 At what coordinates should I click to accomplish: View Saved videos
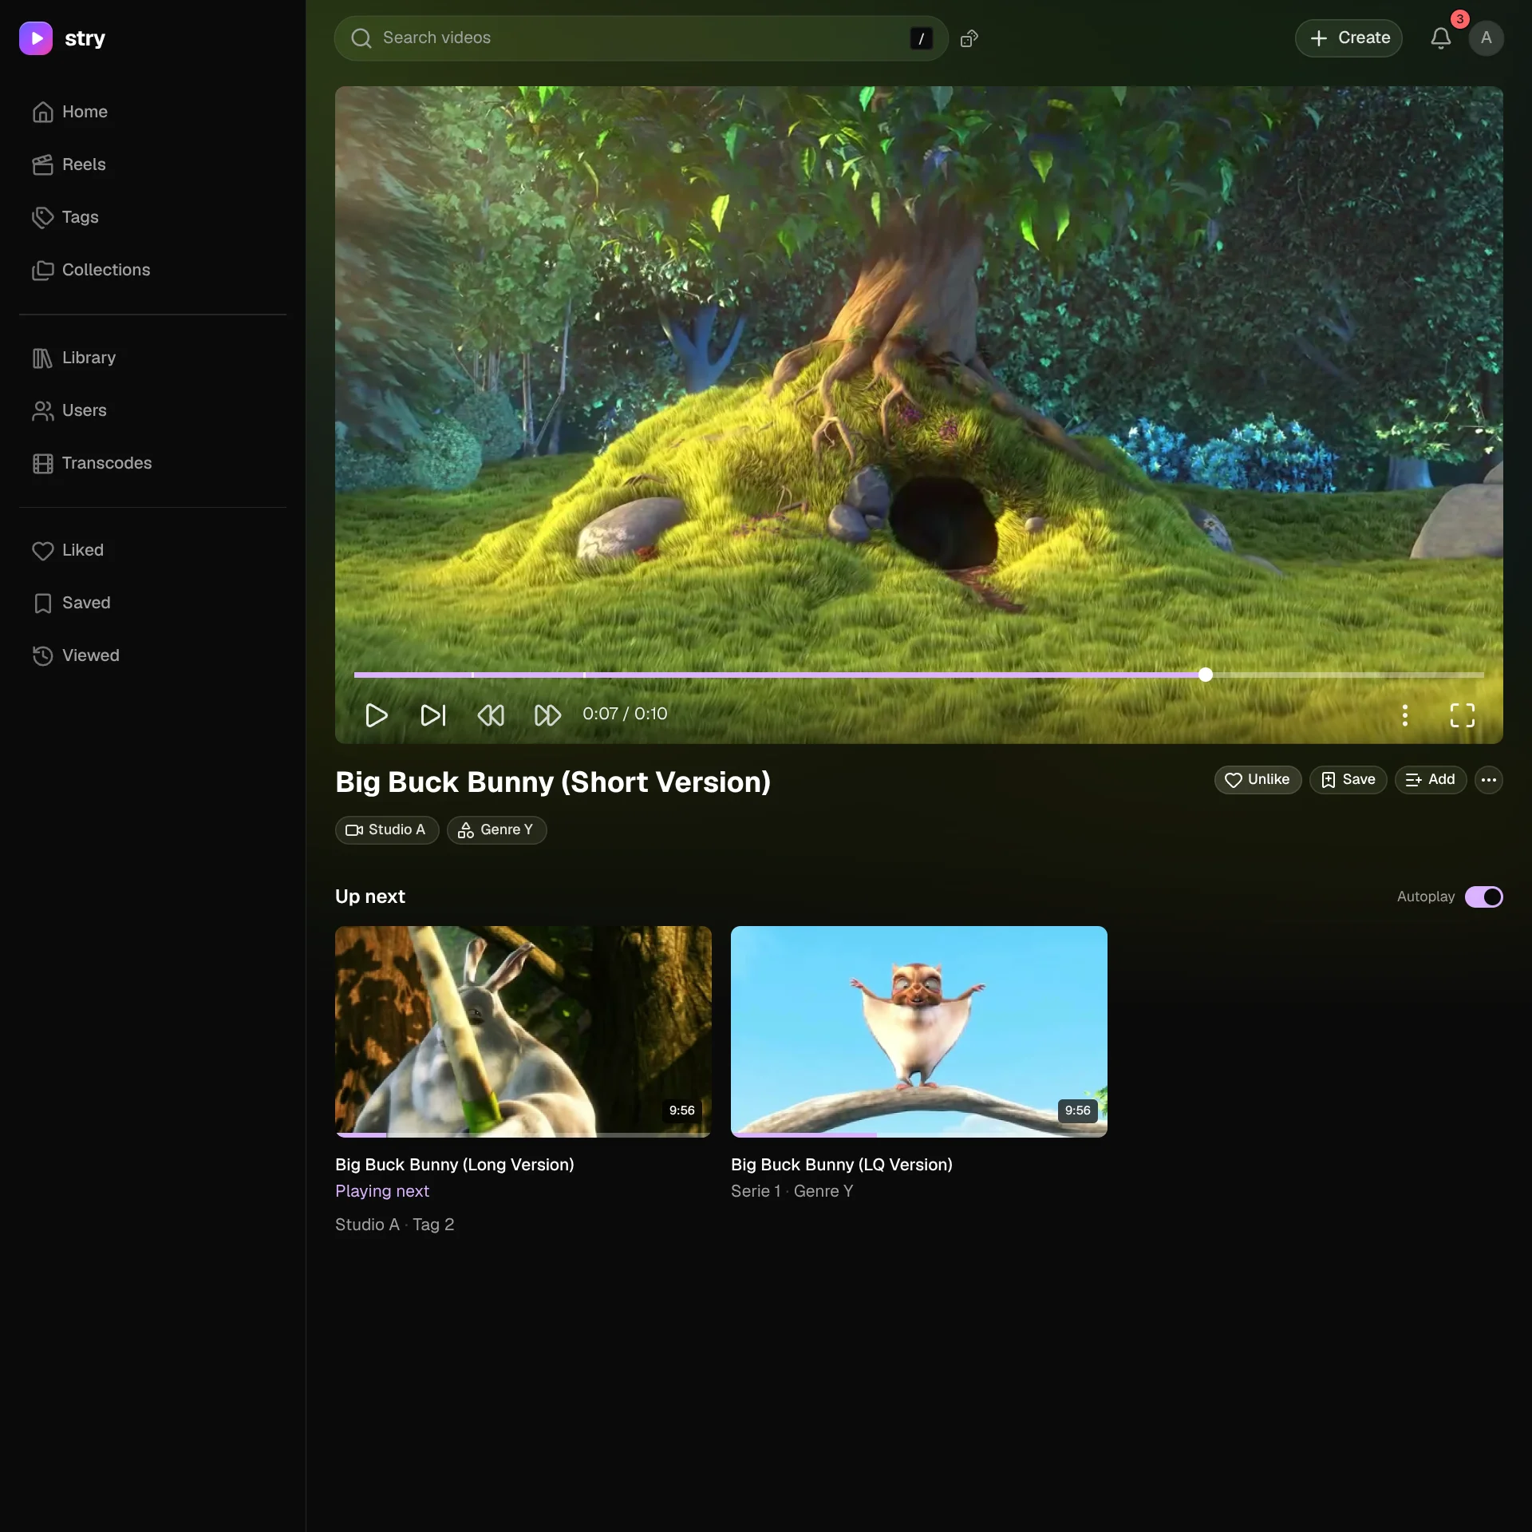point(152,603)
